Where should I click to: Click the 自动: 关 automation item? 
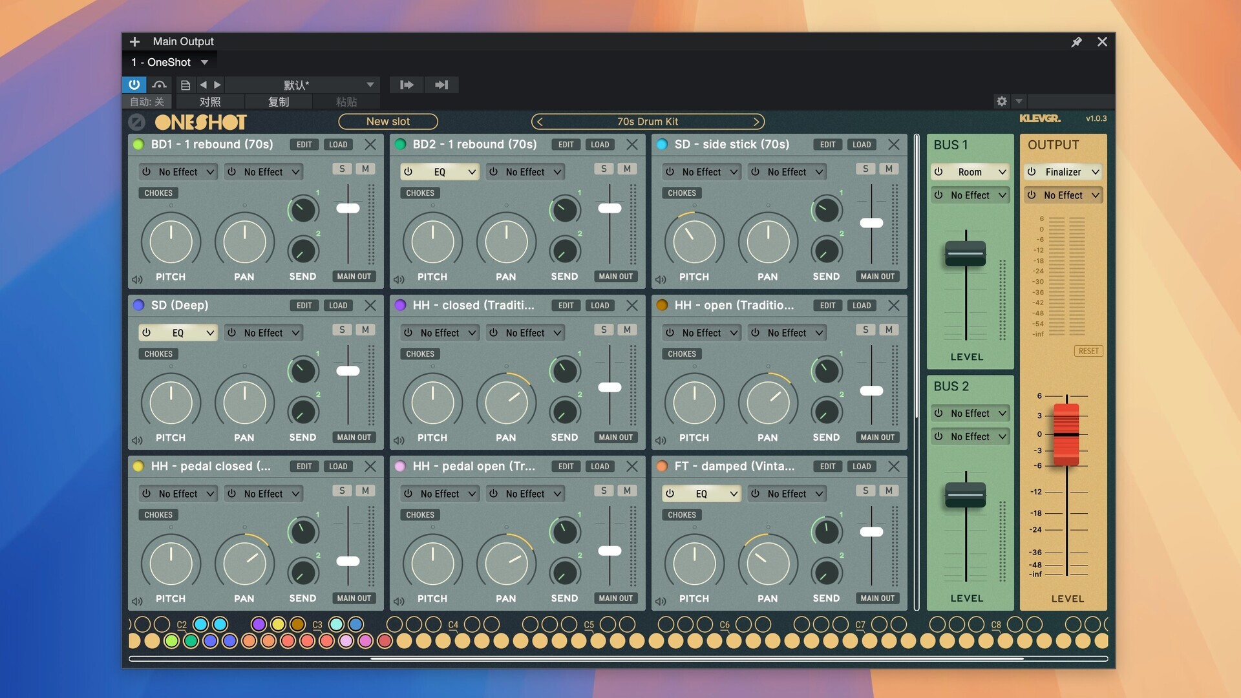click(147, 101)
